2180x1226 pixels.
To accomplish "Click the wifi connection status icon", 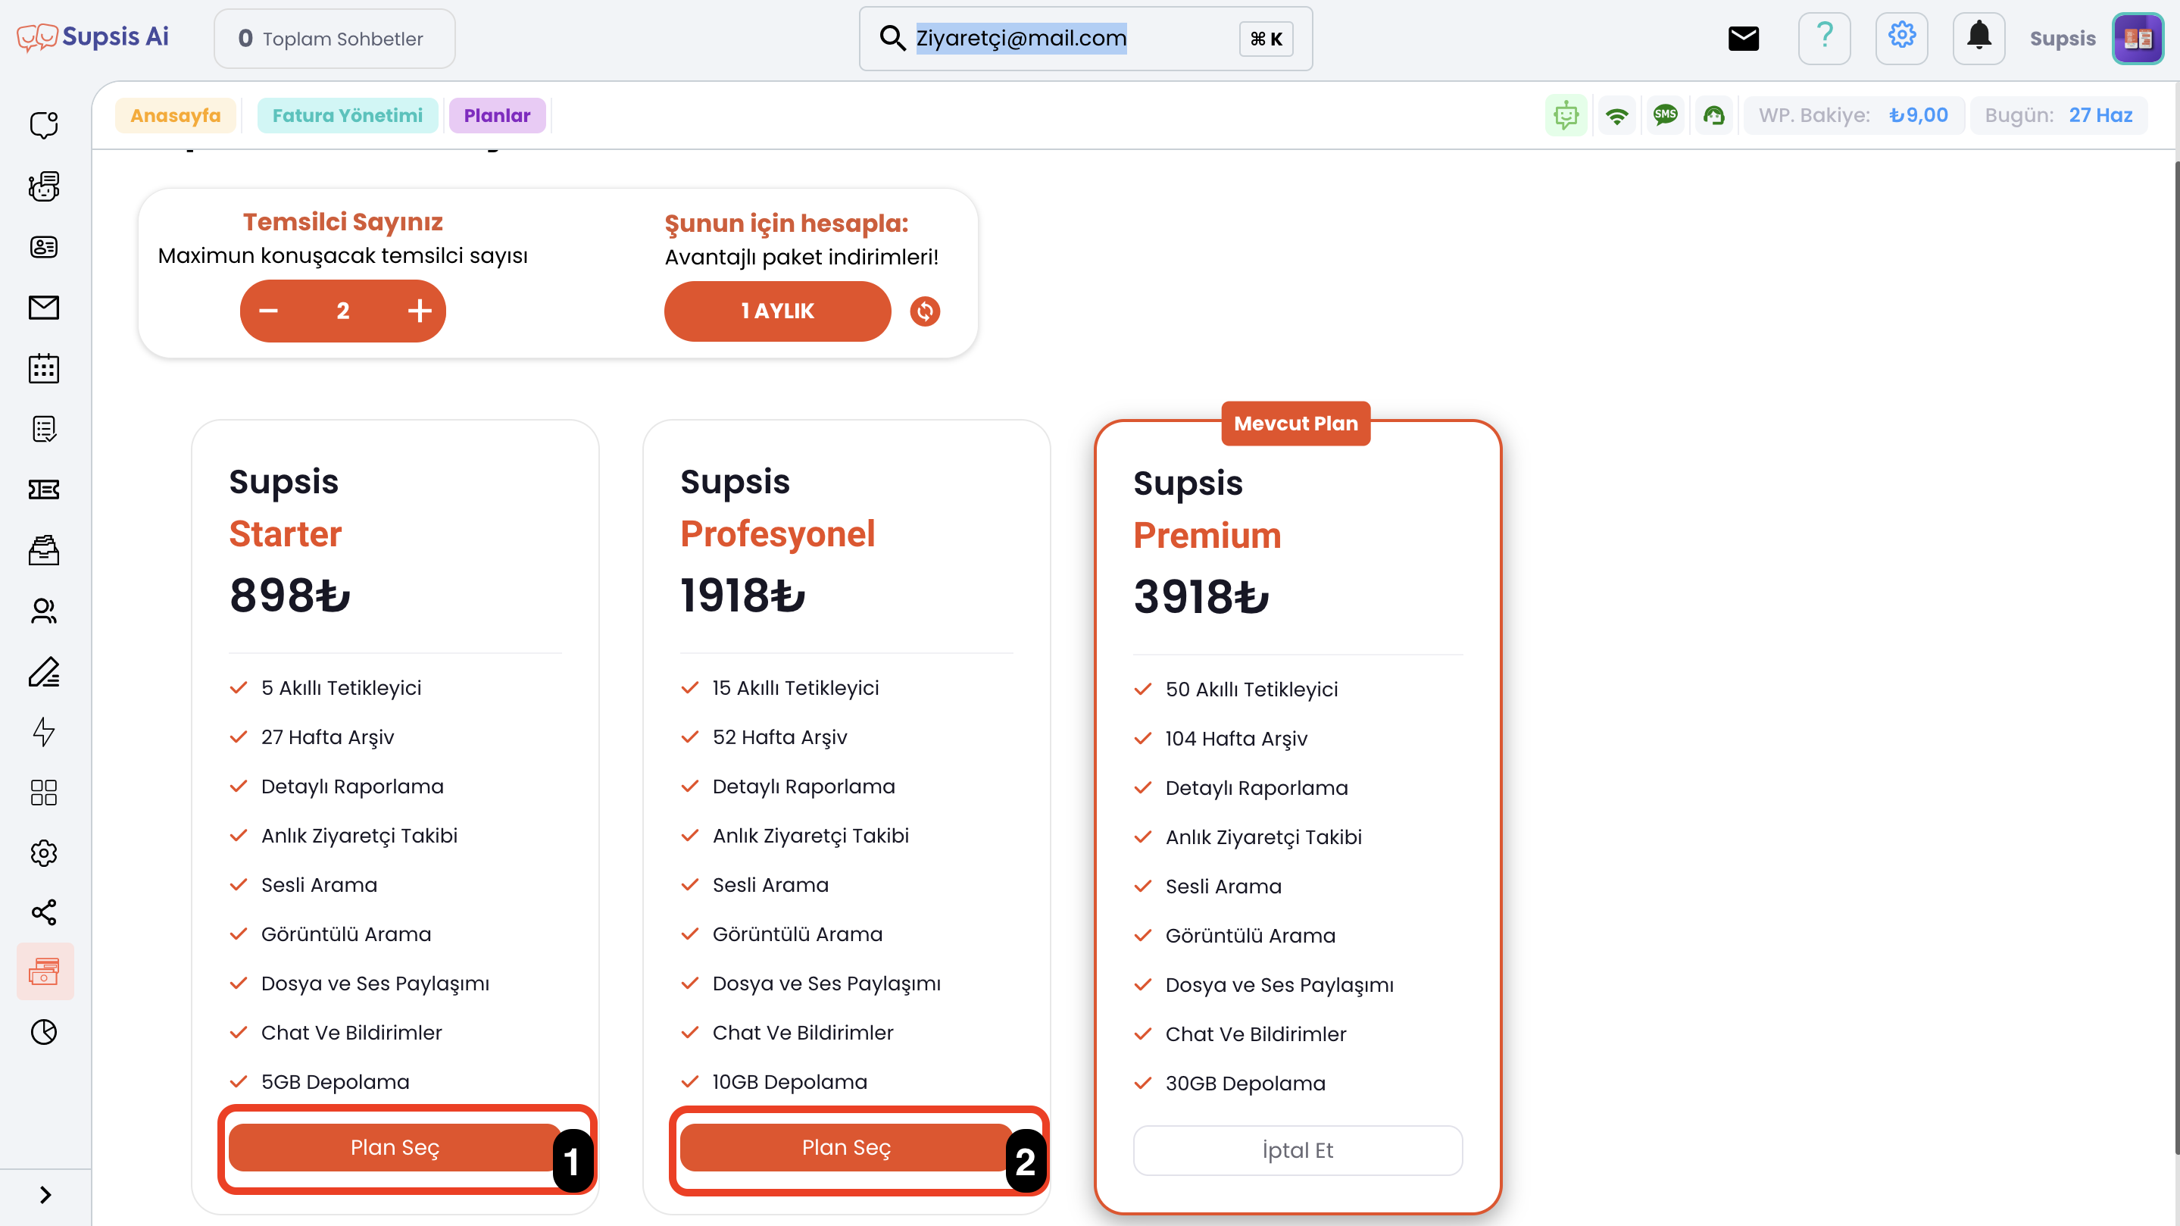I will tap(1616, 115).
